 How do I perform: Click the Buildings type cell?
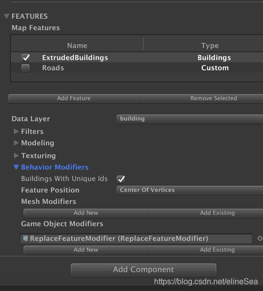[214, 58]
